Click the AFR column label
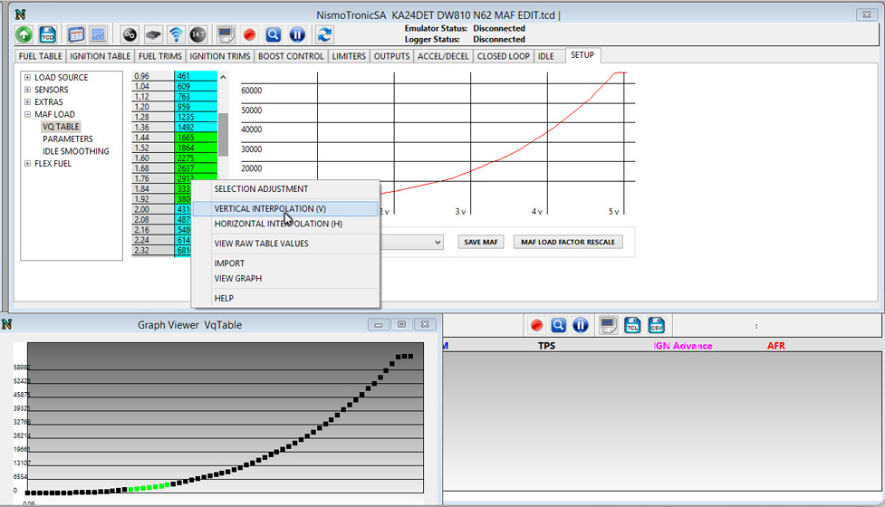This screenshot has height=507, width=885. [776, 346]
